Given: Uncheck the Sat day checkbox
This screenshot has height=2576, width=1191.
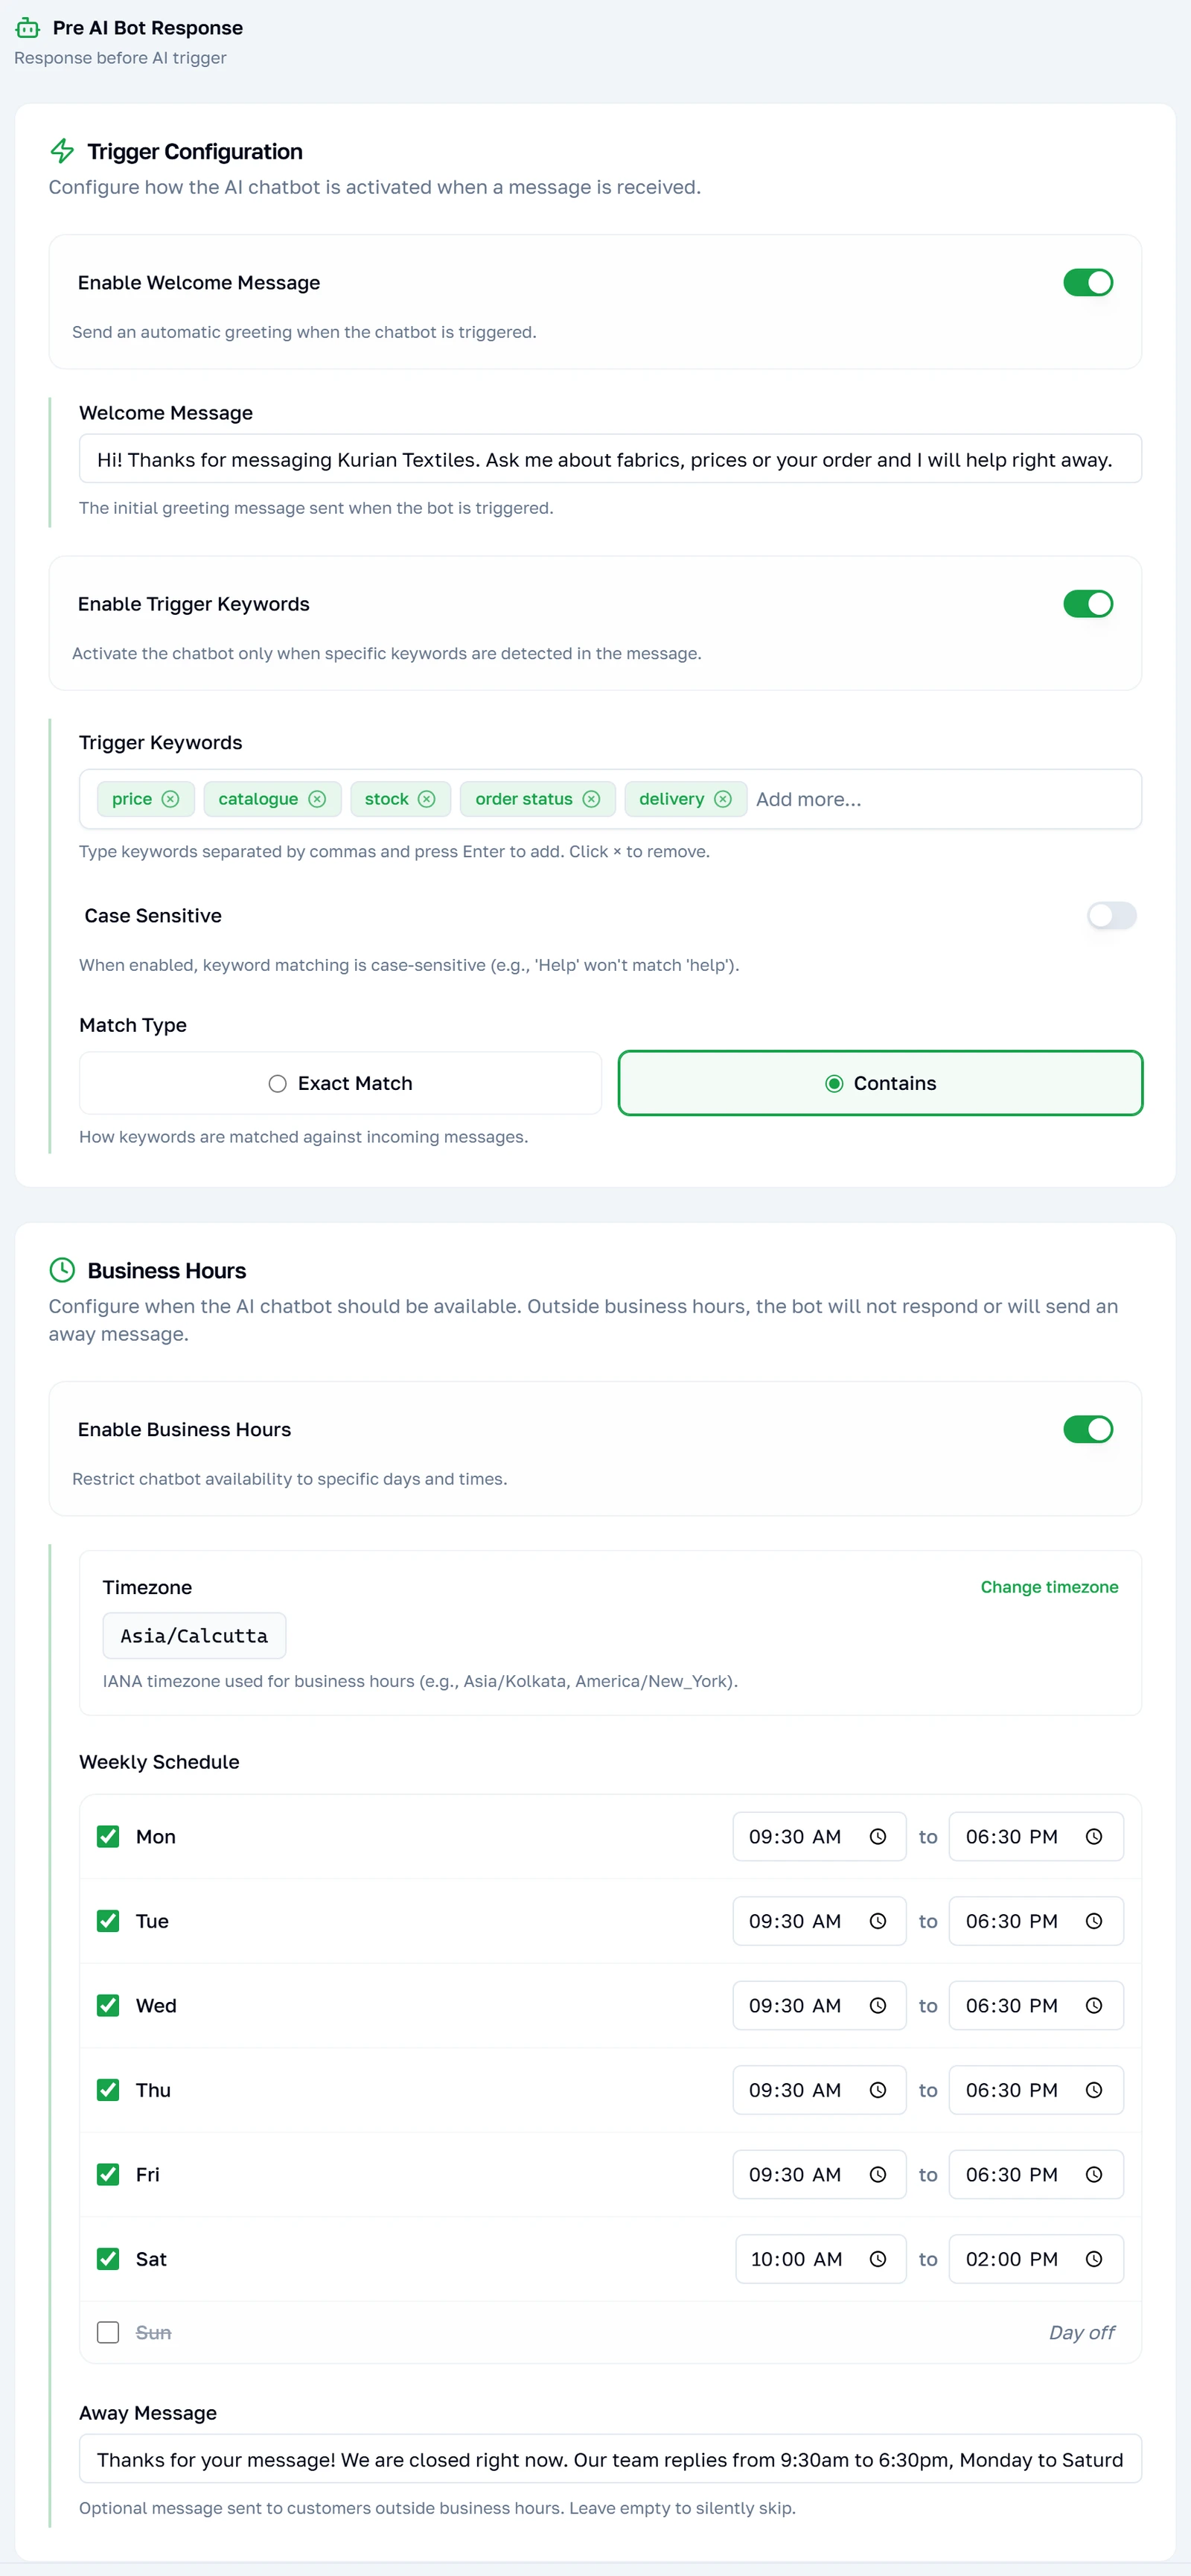Looking at the screenshot, I should [x=108, y=2259].
